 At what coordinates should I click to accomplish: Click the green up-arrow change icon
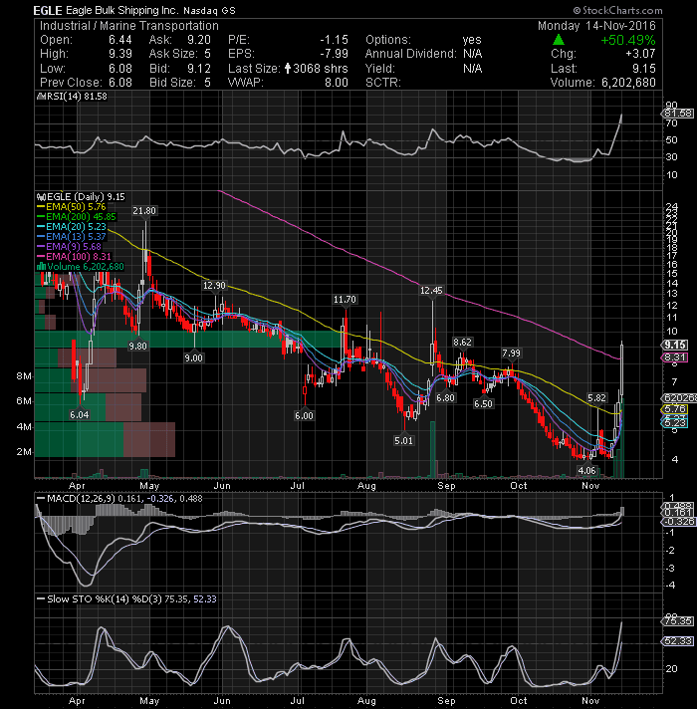pyautogui.click(x=559, y=40)
